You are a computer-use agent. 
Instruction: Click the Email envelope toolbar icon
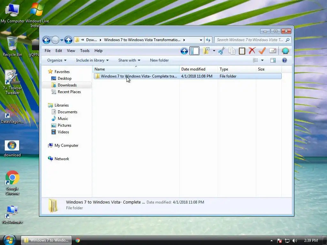(273, 51)
